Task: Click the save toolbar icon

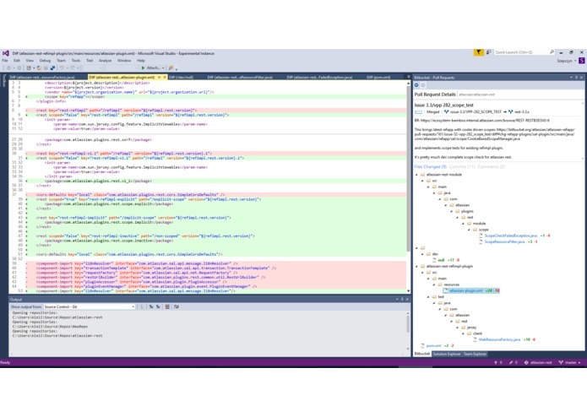Action: (46, 68)
